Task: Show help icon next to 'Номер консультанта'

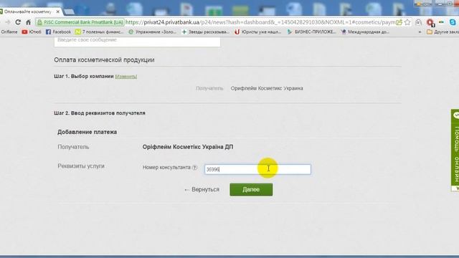Action: pyautogui.click(x=194, y=168)
